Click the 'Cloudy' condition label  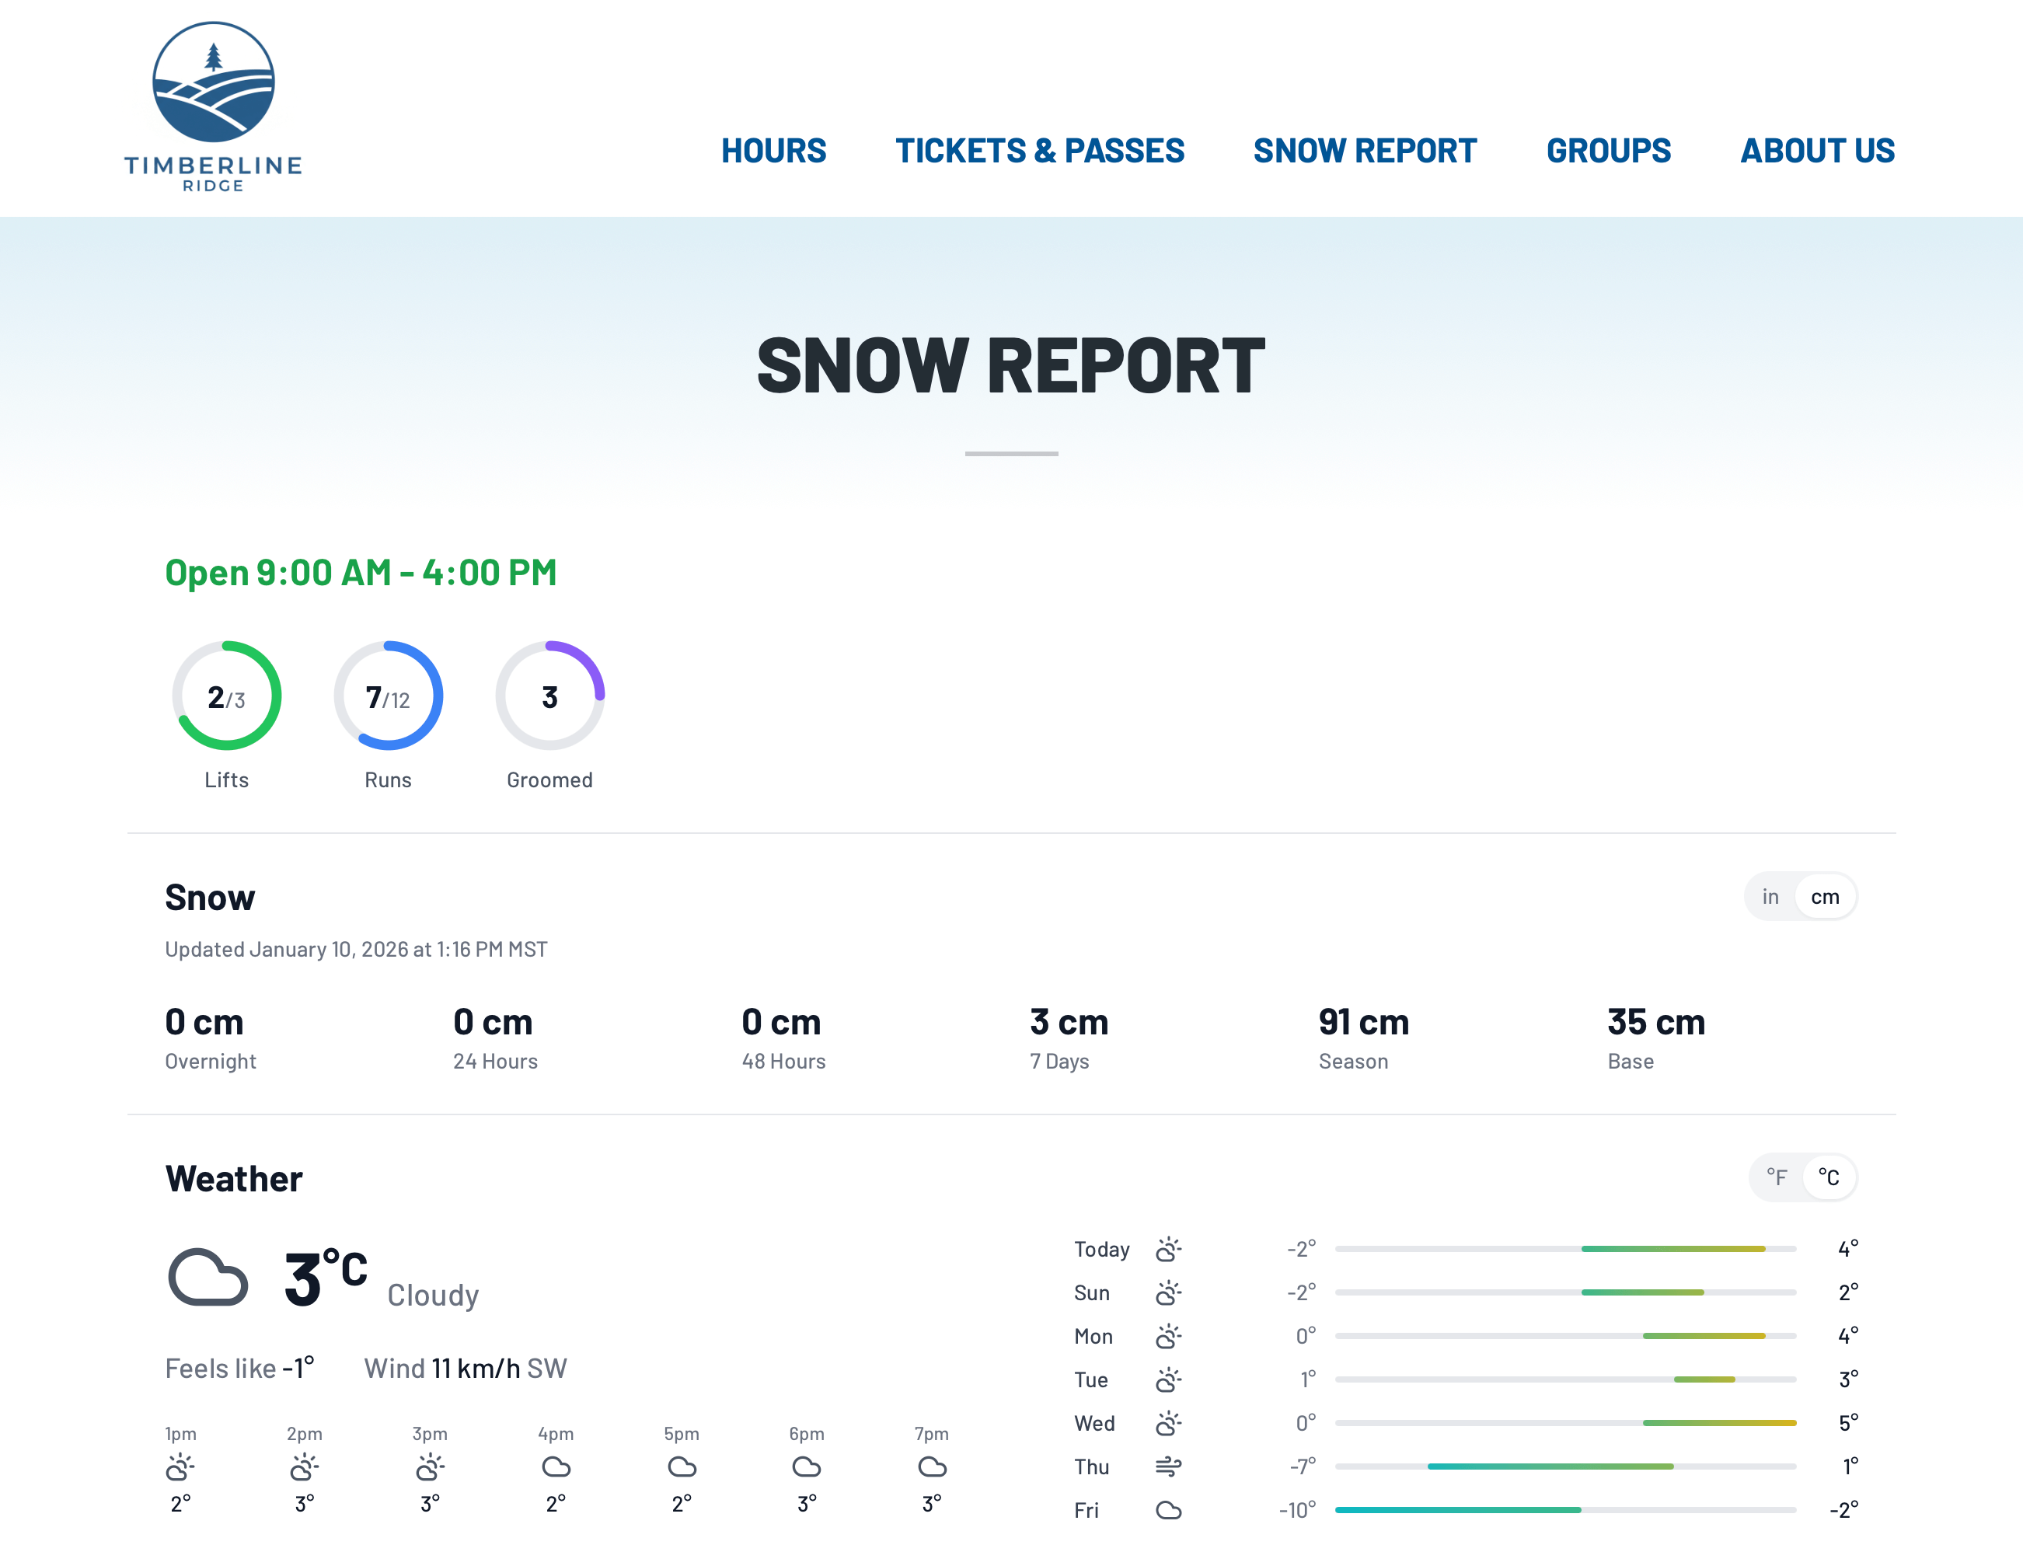(x=432, y=1296)
